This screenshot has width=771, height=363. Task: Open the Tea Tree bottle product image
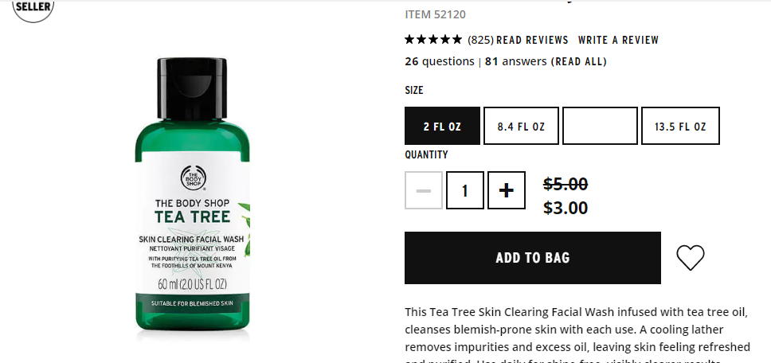point(192,199)
